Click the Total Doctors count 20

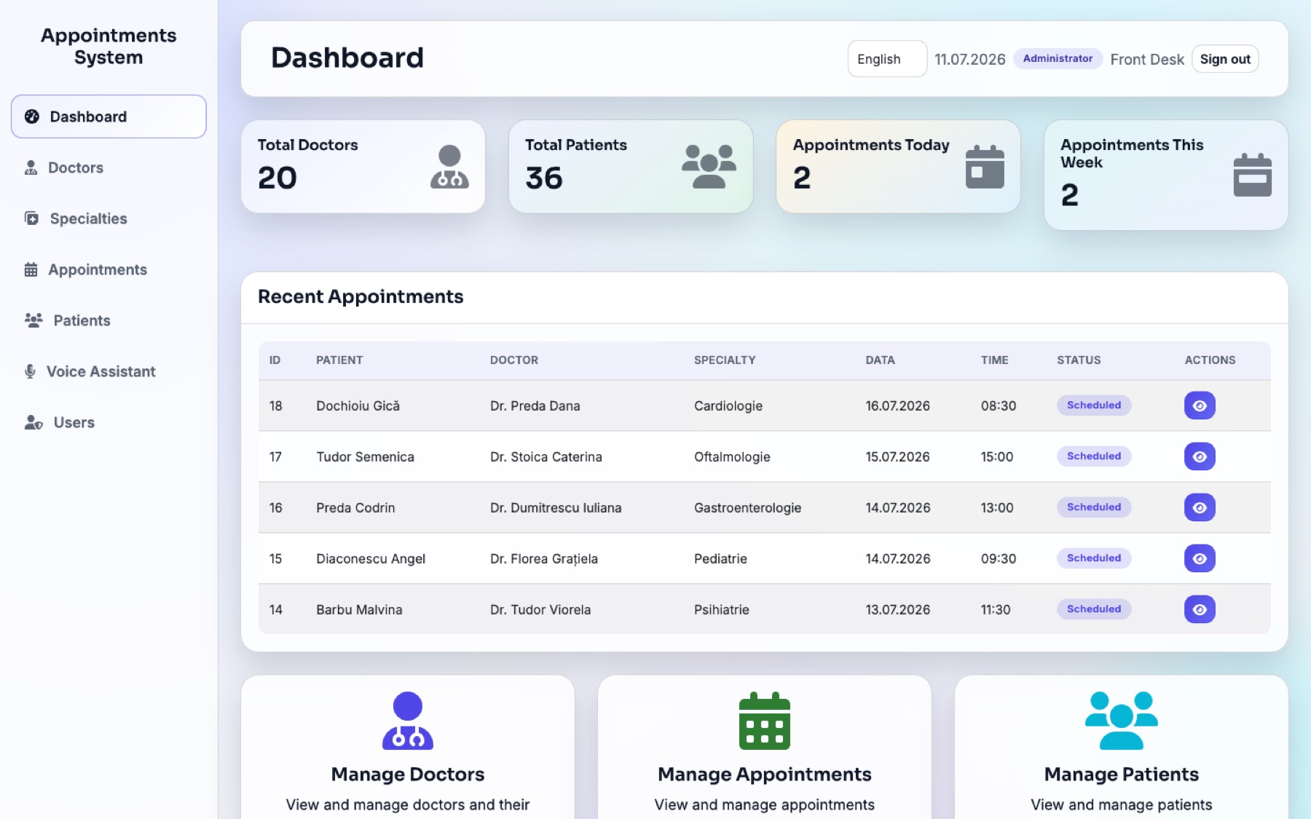click(277, 178)
